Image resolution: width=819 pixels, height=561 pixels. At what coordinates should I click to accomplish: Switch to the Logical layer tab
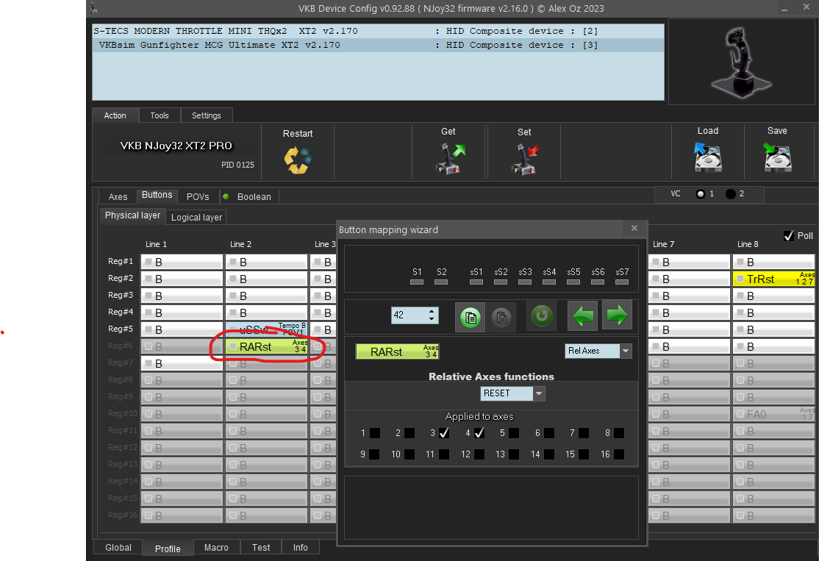[x=196, y=218]
